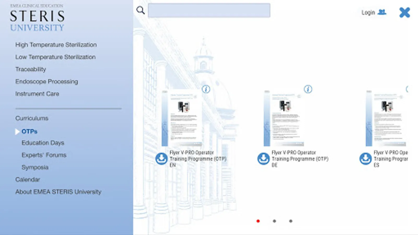418x235 pixels.
Task: Open the ES flyer document thumbnail
Action: [x=386, y=118]
